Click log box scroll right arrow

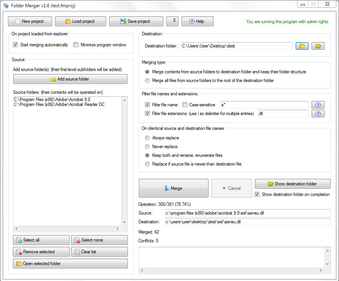click(x=321, y=270)
